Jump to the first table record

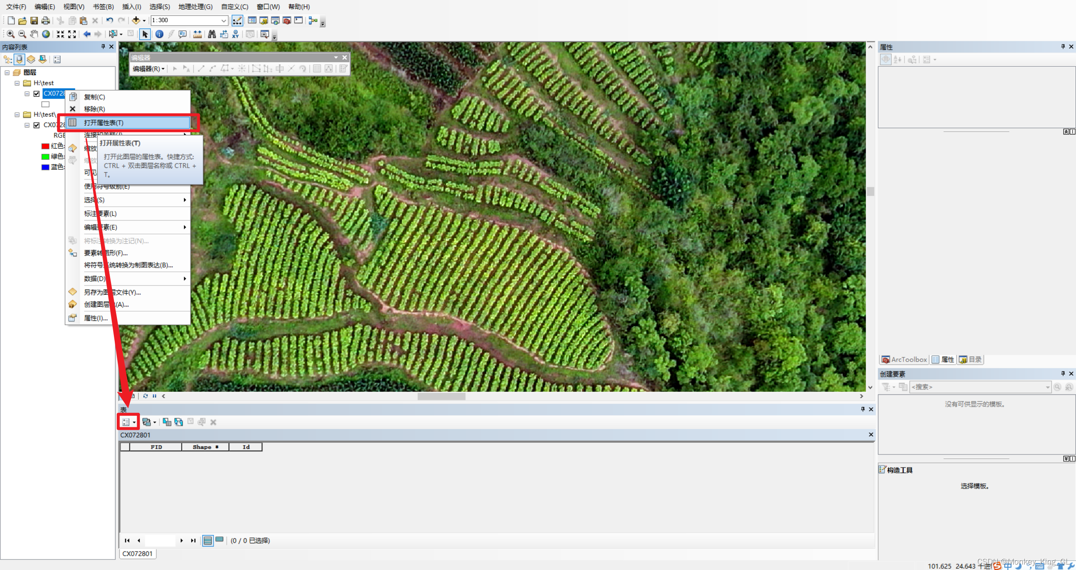coord(127,541)
